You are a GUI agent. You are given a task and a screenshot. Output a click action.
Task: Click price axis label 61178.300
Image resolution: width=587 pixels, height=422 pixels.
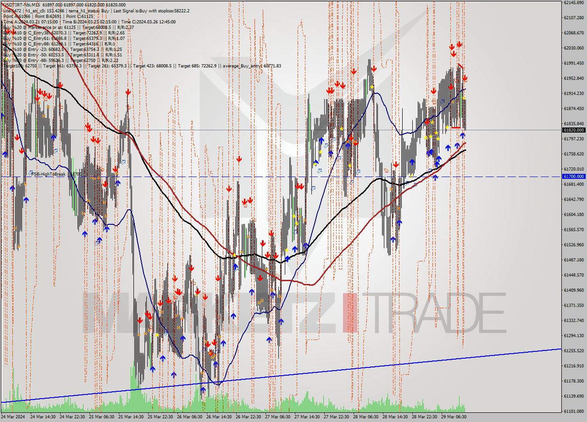575,381
